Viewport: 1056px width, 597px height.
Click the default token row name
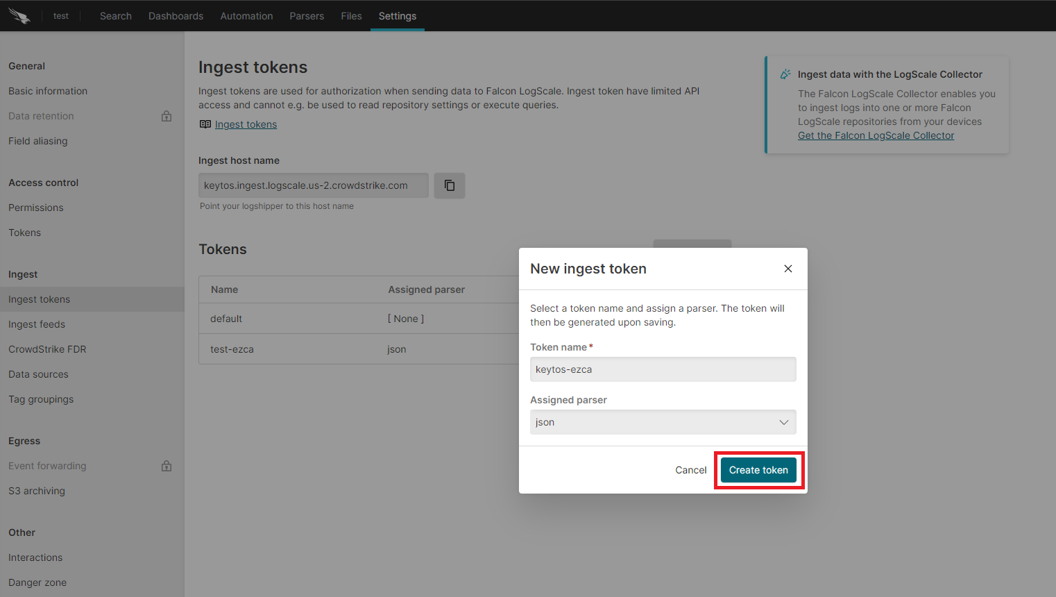click(x=226, y=319)
